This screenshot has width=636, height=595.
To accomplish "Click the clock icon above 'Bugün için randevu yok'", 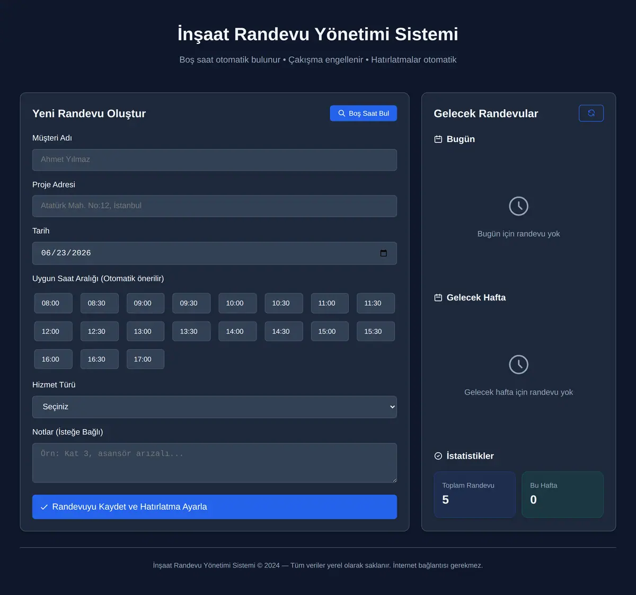I will pyautogui.click(x=519, y=206).
